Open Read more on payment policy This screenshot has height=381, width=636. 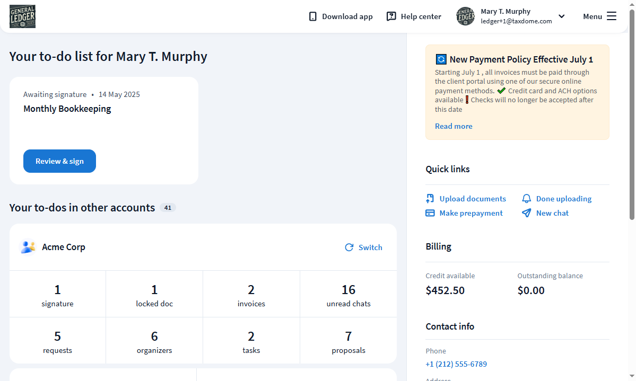pos(454,126)
